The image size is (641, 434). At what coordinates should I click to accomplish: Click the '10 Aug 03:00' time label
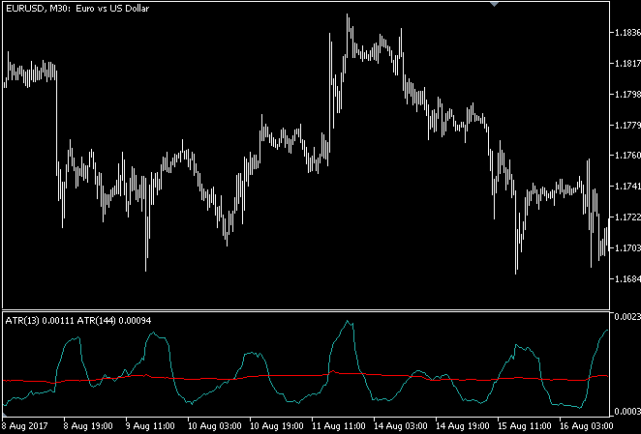click(214, 426)
